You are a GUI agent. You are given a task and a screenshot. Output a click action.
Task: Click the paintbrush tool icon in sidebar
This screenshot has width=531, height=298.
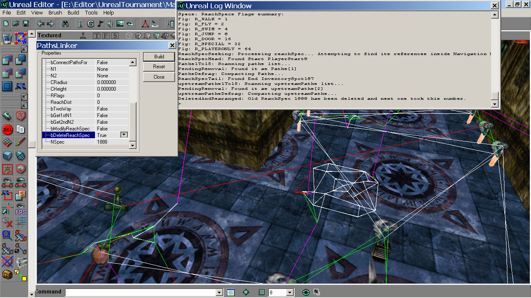[20, 142]
